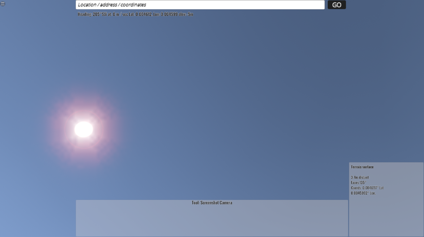Click the bright sun in the sky
Screen dimensions: 424x237
coord(84,130)
